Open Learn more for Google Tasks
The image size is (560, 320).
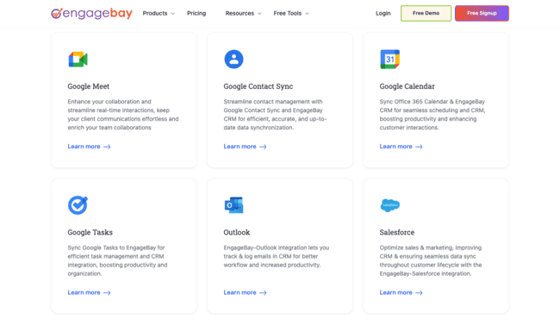click(89, 292)
